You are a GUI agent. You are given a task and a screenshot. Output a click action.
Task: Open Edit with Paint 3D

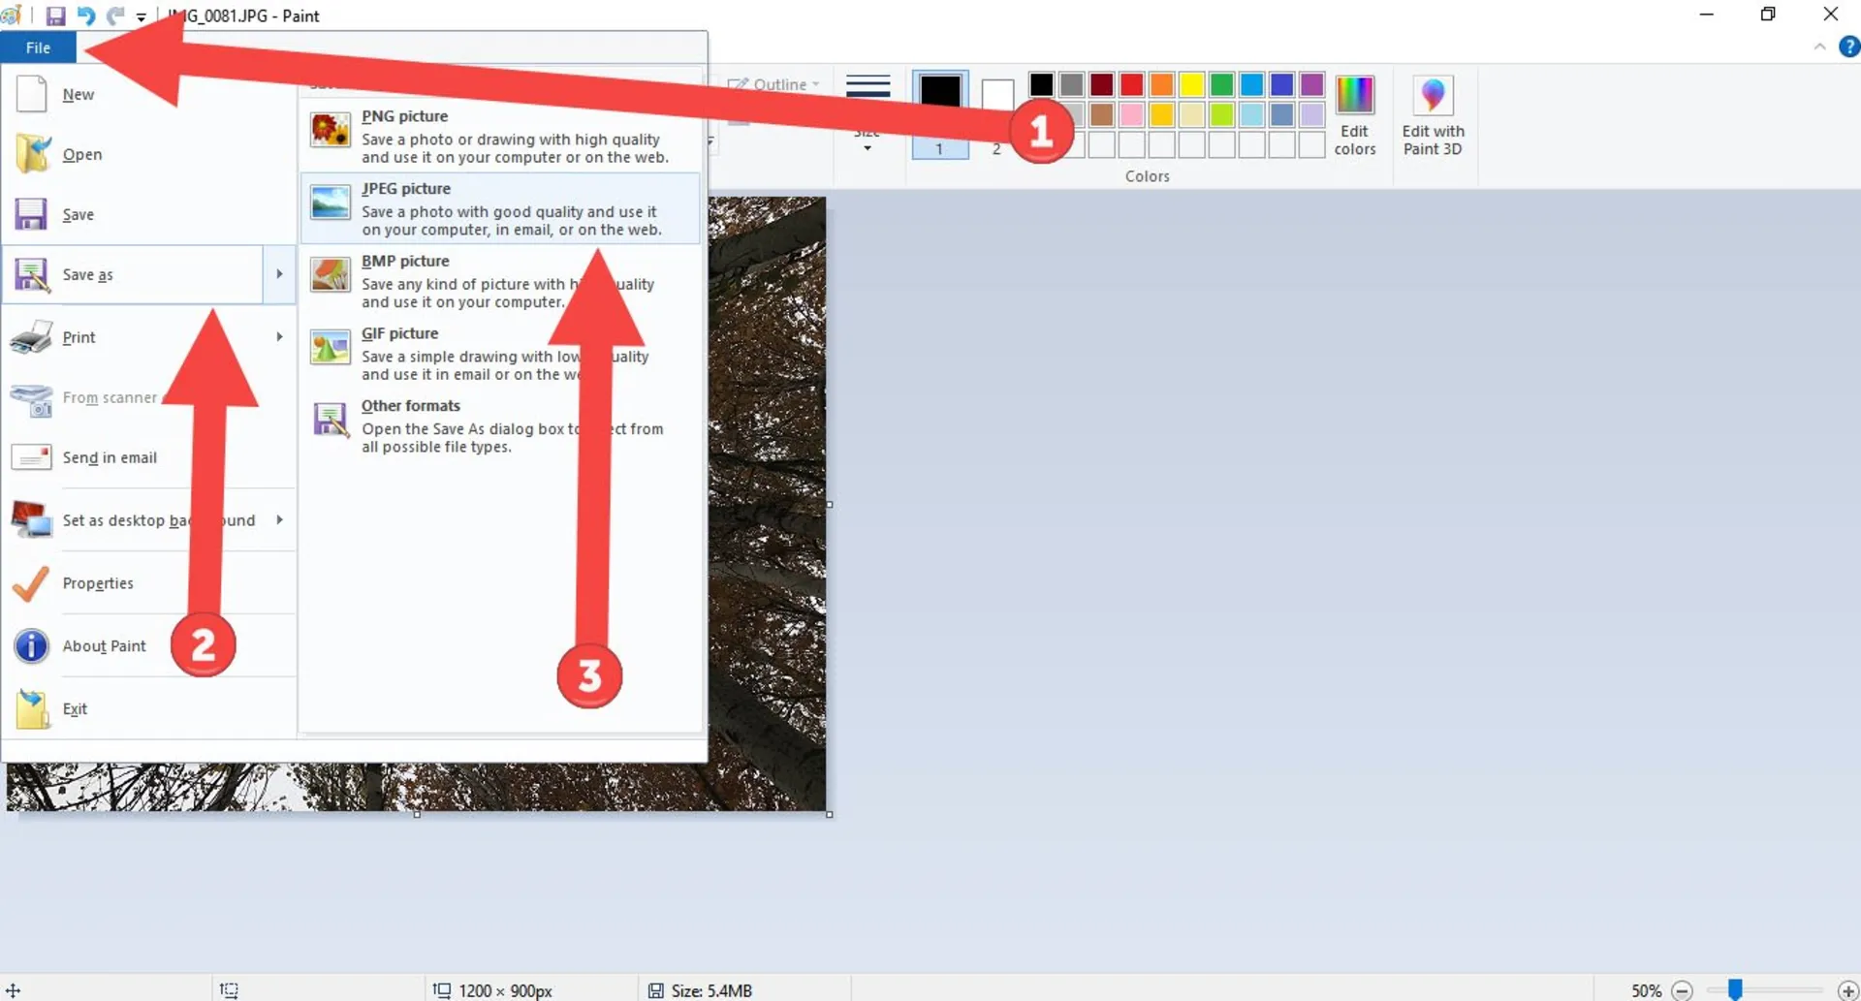pyautogui.click(x=1433, y=116)
